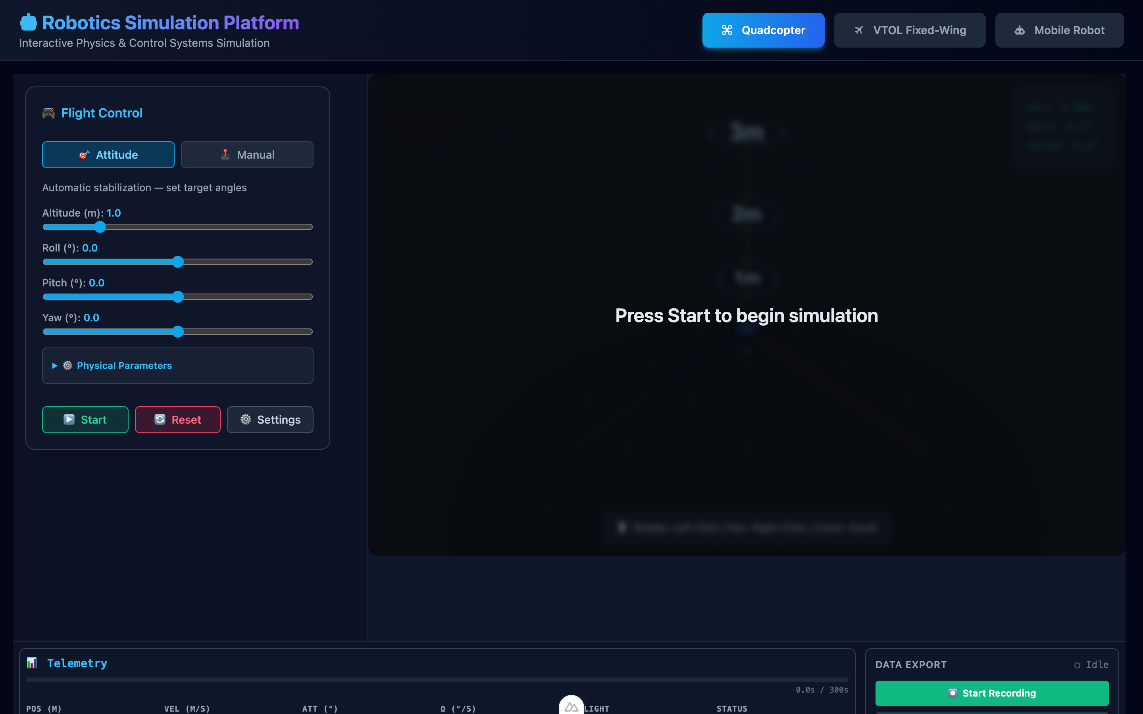This screenshot has height=714, width=1143.
Task: Click the Interactive Physics & Control Systems subtitle
Action: click(x=144, y=43)
